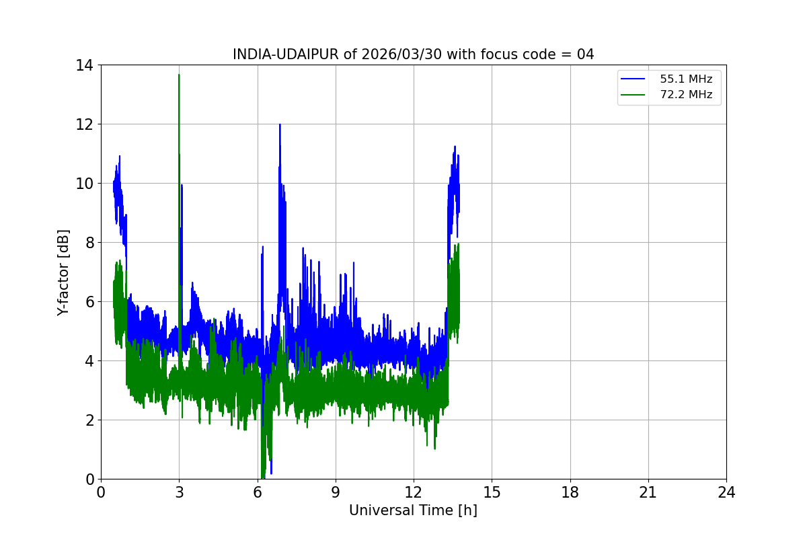
Task: Click the green spike peak near 3 h
Action: click(x=179, y=75)
